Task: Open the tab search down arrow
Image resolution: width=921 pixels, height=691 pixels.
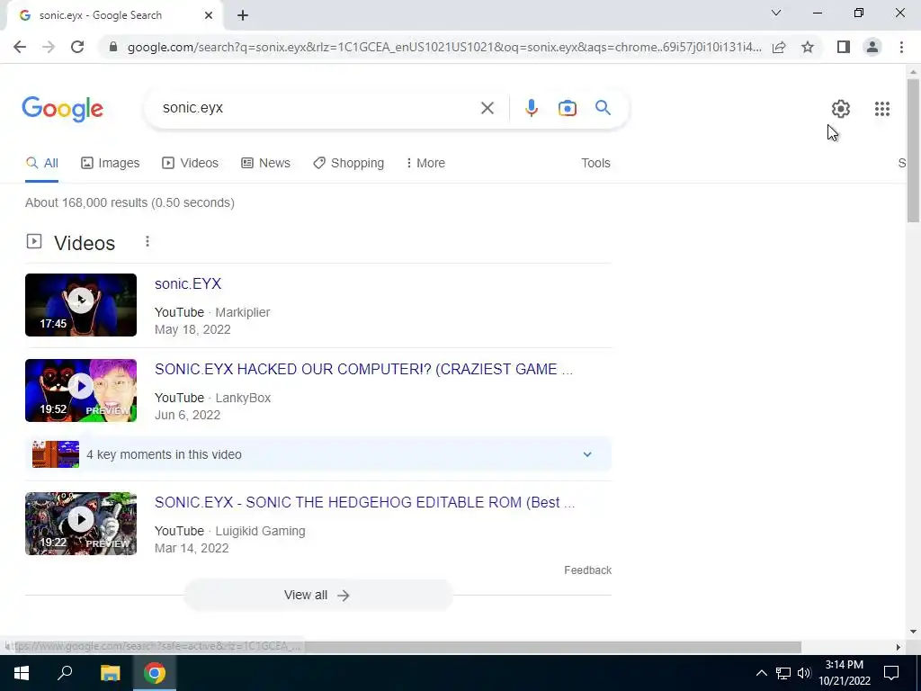Action: point(776,13)
